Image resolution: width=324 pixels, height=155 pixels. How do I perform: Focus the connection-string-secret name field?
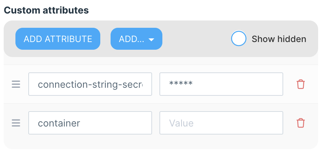90,84
